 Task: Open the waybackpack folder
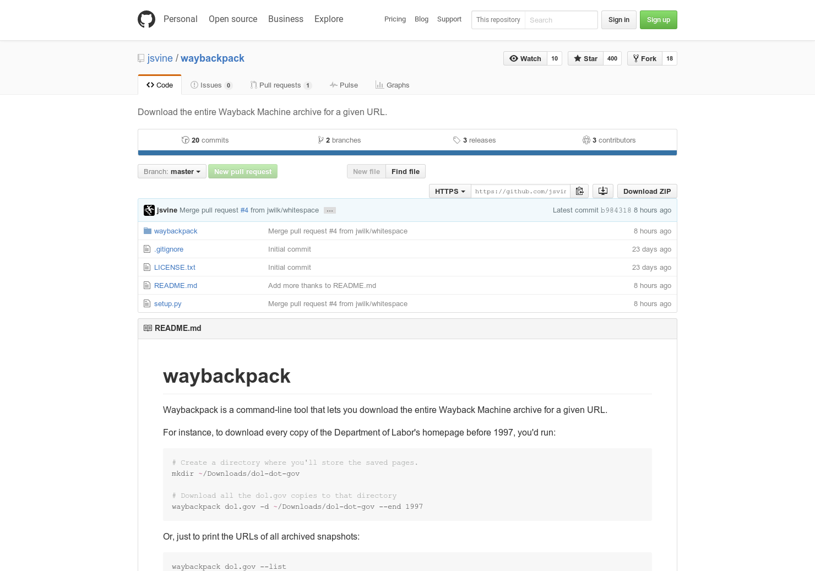(176, 231)
